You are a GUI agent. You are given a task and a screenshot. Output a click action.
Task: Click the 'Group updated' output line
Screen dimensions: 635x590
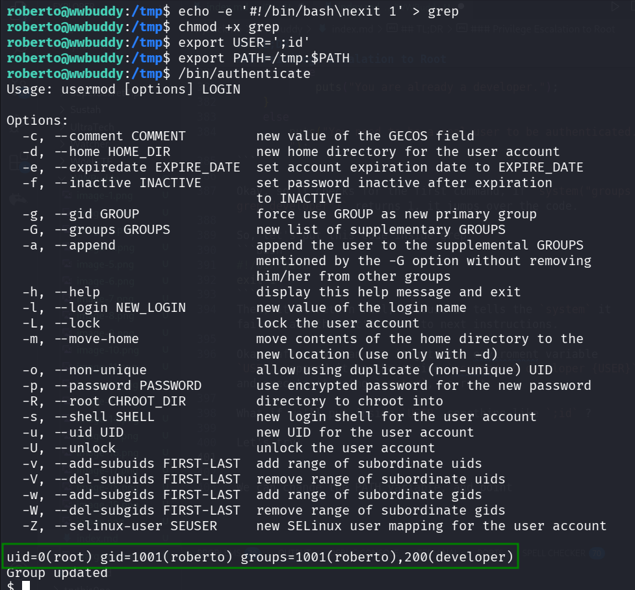57,572
